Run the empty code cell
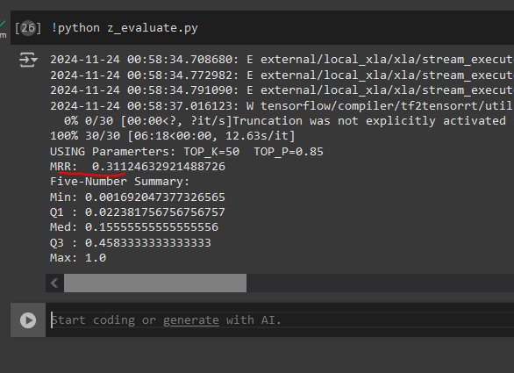This screenshot has height=373, width=514. (28, 320)
